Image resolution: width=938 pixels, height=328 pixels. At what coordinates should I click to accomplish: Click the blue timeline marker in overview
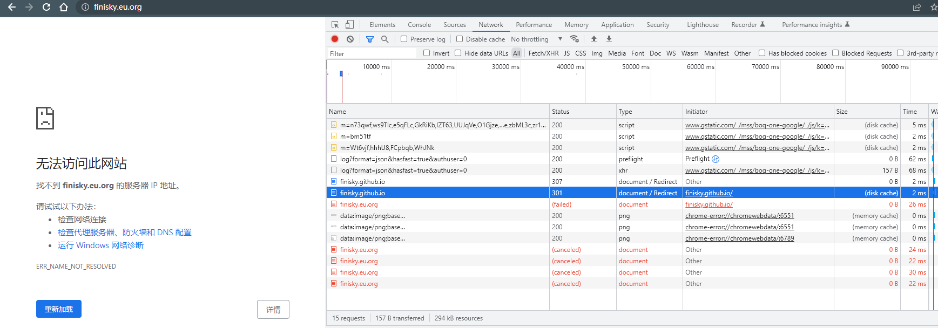(341, 73)
